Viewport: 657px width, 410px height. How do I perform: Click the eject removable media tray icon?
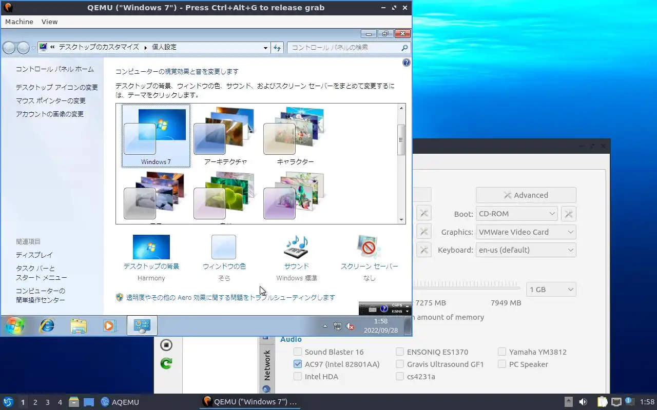click(569, 402)
